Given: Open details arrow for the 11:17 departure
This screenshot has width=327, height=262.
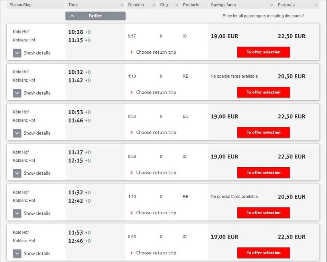Looking at the screenshot, I should coord(17,173).
